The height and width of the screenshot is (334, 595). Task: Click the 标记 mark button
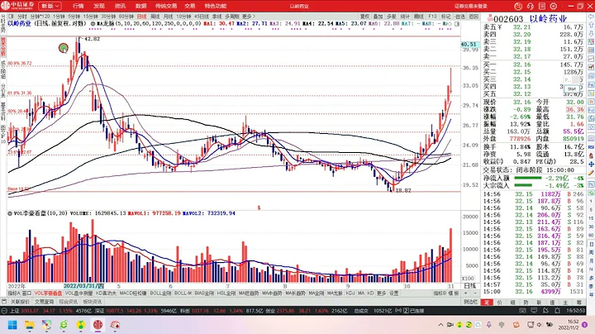(446, 17)
